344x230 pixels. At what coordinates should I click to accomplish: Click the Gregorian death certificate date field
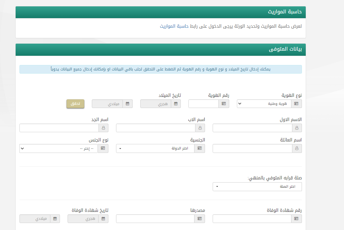tap(35, 219)
